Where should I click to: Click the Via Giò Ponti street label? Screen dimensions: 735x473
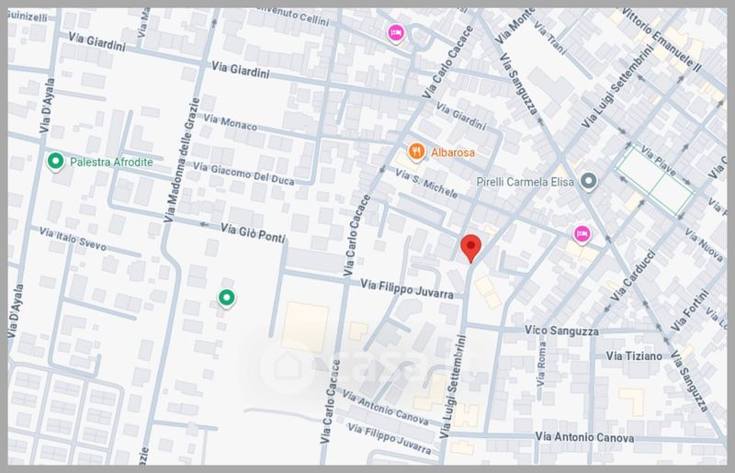coord(254,232)
